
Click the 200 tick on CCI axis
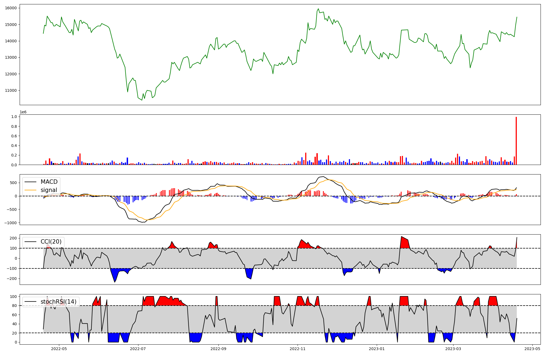[x=13, y=238]
